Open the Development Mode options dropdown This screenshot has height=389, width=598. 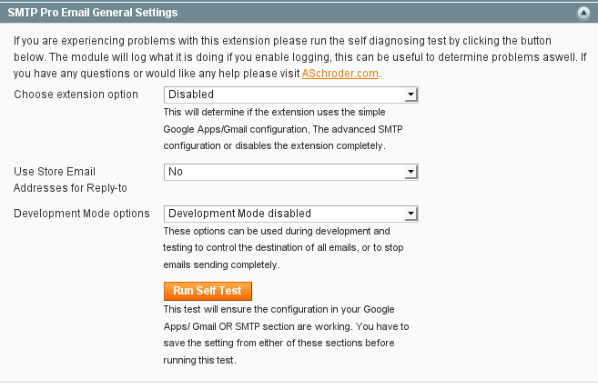(x=291, y=214)
